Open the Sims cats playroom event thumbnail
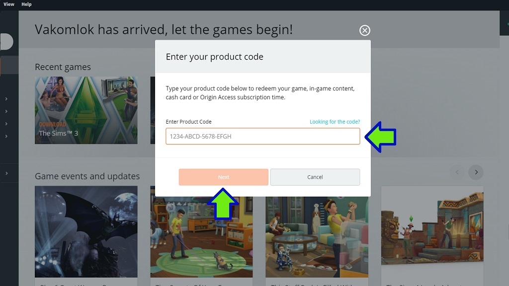The image size is (509, 286). pyautogui.click(x=201, y=237)
